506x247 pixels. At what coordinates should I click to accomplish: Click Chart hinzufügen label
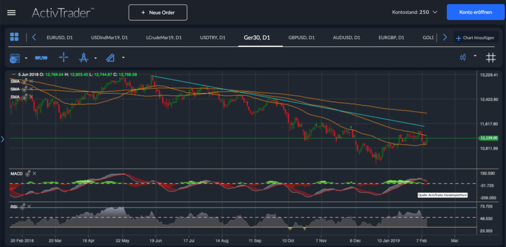(x=478, y=38)
